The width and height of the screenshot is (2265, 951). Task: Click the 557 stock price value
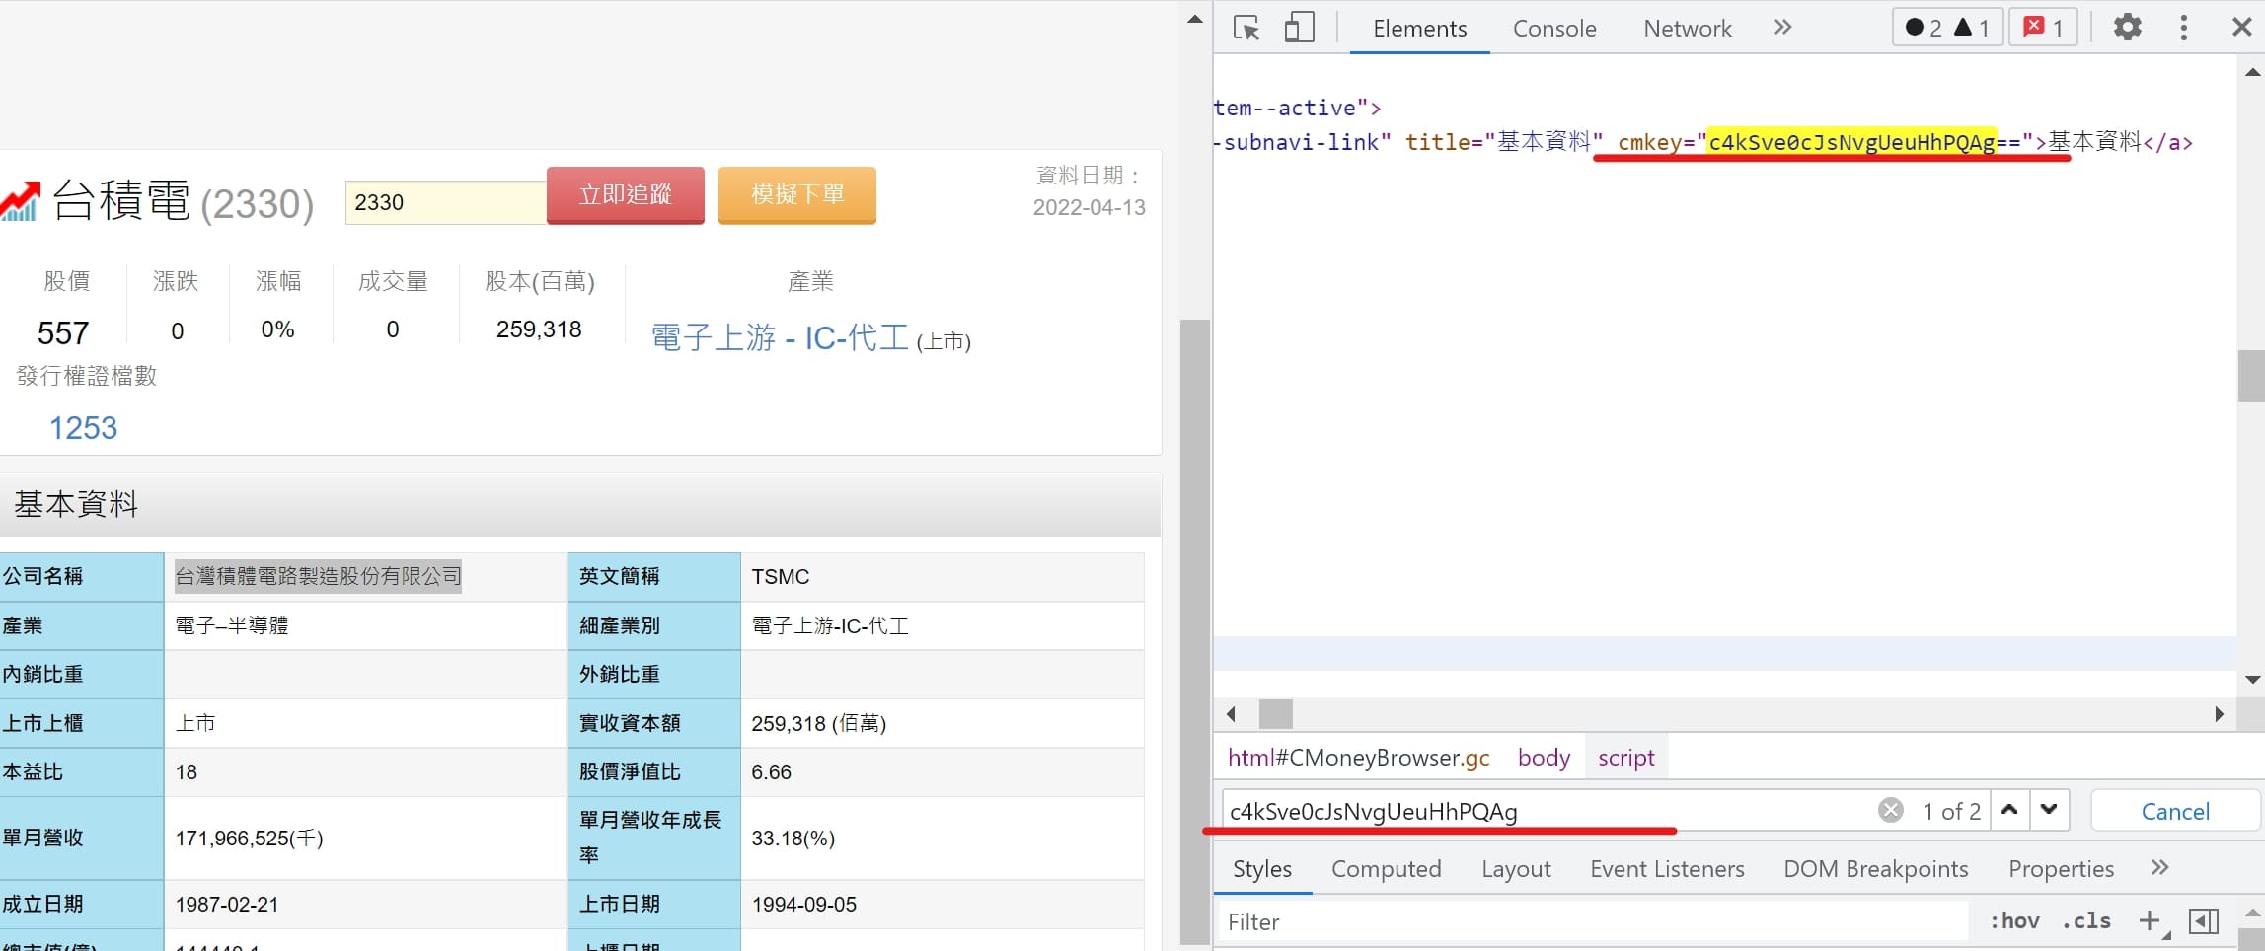pyautogui.click(x=63, y=332)
